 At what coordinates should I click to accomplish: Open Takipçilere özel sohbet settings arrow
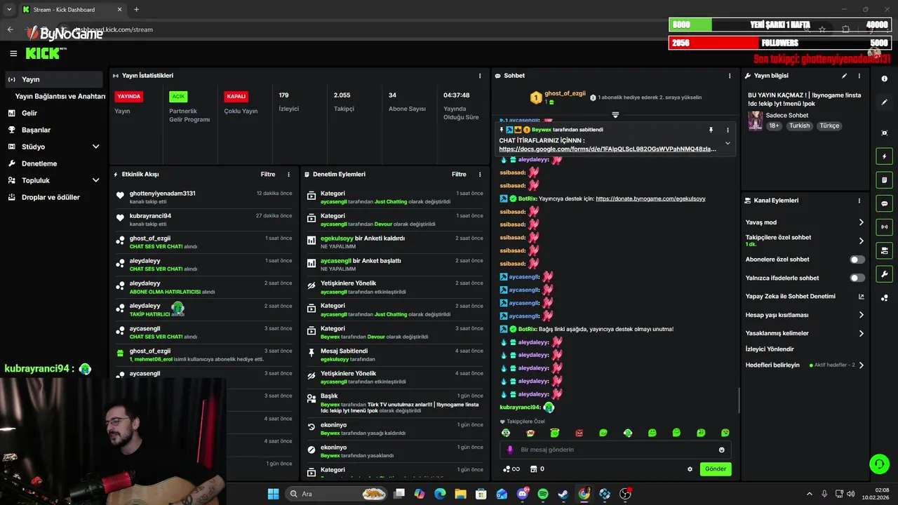point(862,241)
